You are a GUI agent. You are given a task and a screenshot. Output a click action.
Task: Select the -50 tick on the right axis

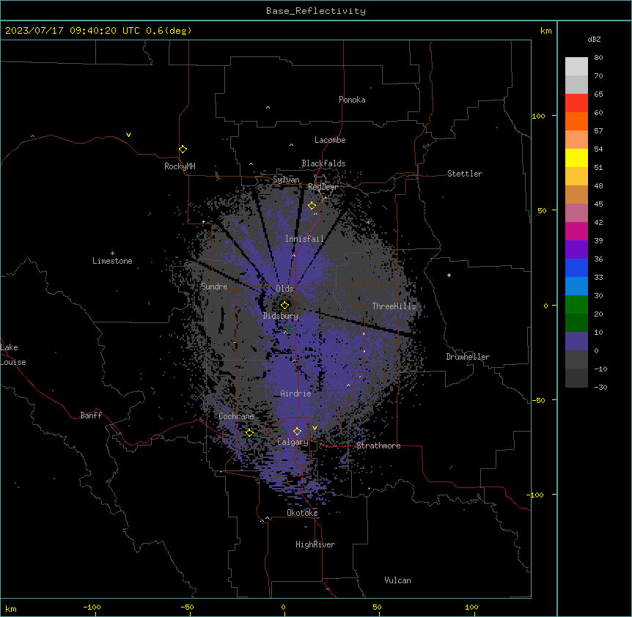[x=538, y=400]
